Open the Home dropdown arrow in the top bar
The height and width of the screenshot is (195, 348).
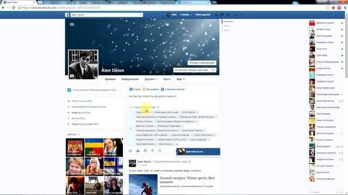tap(191, 15)
